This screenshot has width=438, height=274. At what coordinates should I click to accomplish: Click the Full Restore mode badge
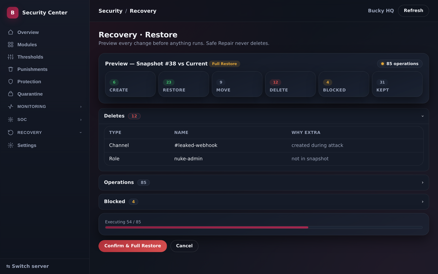tap(224, 64)
